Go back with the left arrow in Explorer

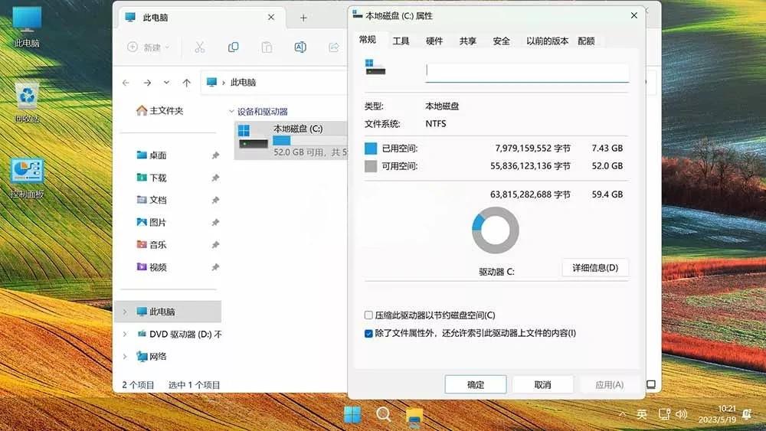point(126,83)
